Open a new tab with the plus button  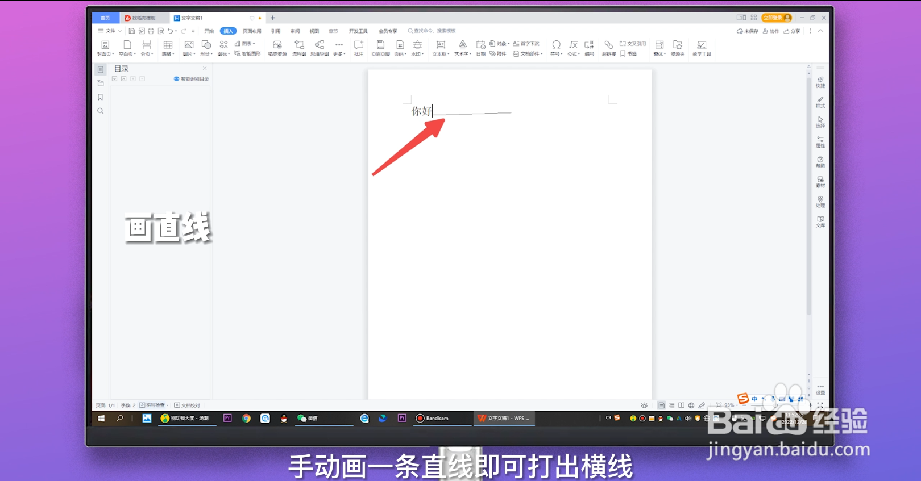tap(273, 18)
